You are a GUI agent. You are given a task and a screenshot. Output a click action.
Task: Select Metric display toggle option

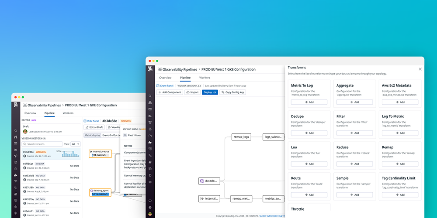(92, 135)
